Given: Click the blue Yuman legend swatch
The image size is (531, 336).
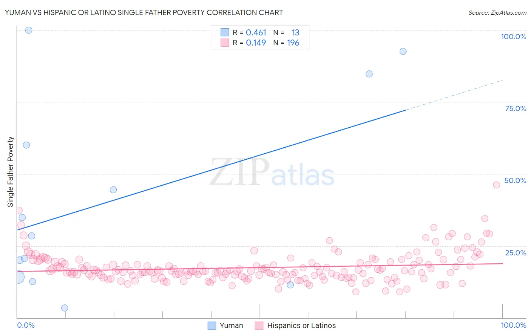Looking at the screenshot, I should click(x=212, y=325).
